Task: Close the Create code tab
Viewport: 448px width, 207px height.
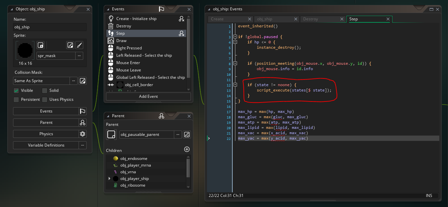Action: (249, 19)
